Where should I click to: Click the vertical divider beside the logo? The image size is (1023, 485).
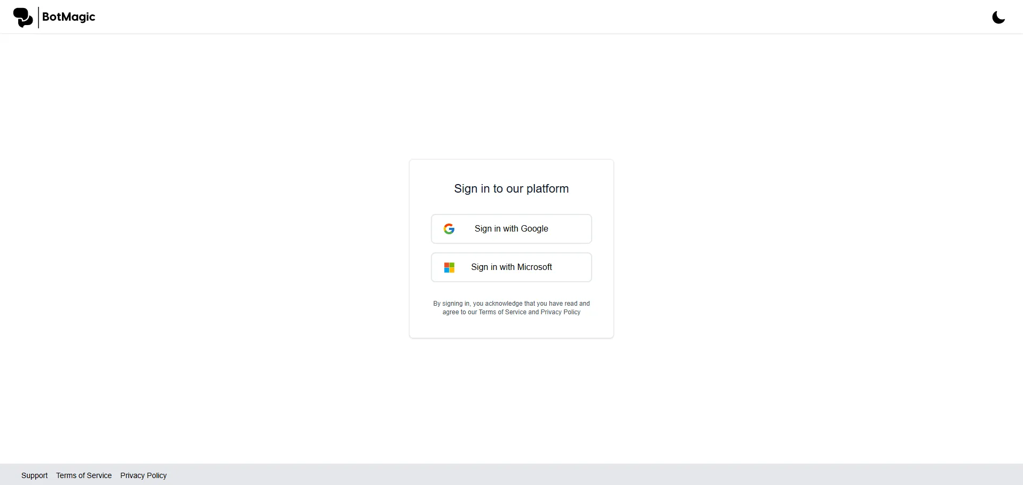point(38,17)
